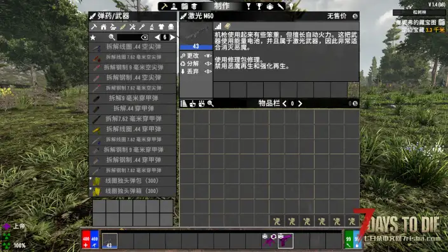Select recipe 拆解钢制 .44 空尖弹
Image resolution: width=448 pixels, height=252 pixels.
pyautogui.click(x=133, y=78)
